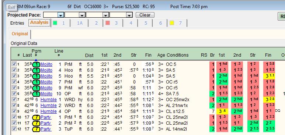The image size is (285, 135).
Task: Toggle row 10 checkbox for Party
Action: pos(14,117)
